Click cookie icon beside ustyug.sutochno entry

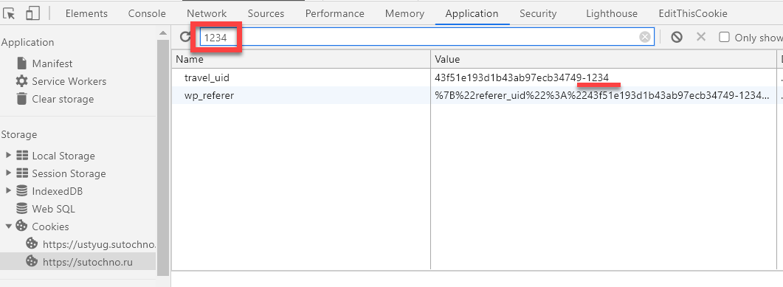click(x=32, y=243)
